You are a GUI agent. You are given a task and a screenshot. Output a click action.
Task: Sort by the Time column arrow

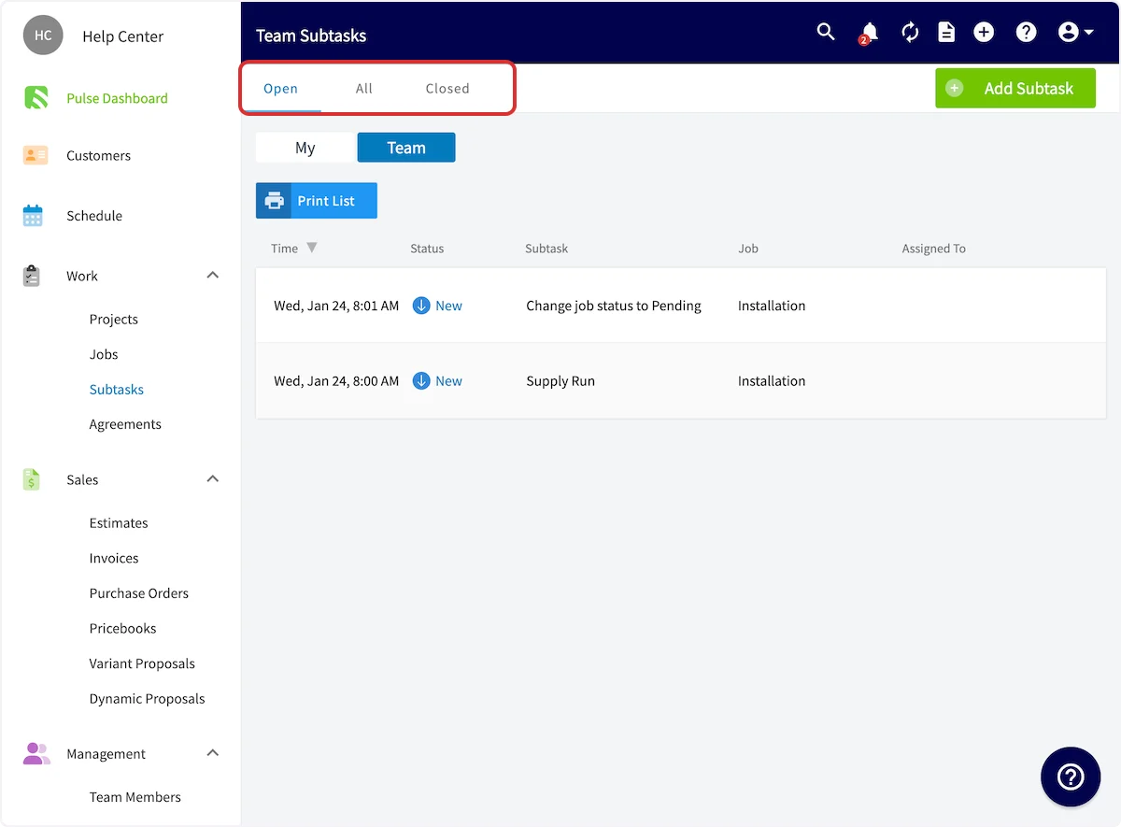tap(312, 248)
